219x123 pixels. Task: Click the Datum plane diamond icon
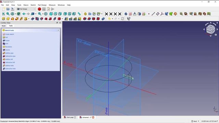pos(158,14)
